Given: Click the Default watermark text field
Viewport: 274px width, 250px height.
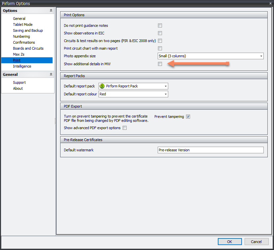Looking at the screenshot, I should pyautogui.click(x=211, y=150).
